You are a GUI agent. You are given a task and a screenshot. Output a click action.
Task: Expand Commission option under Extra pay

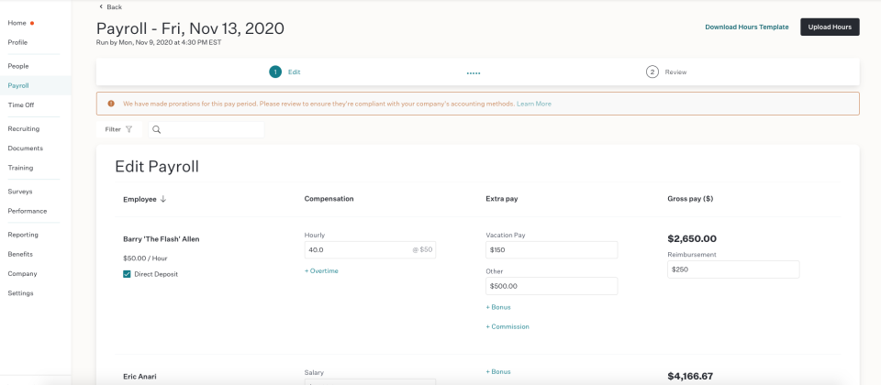click(507, 326)
